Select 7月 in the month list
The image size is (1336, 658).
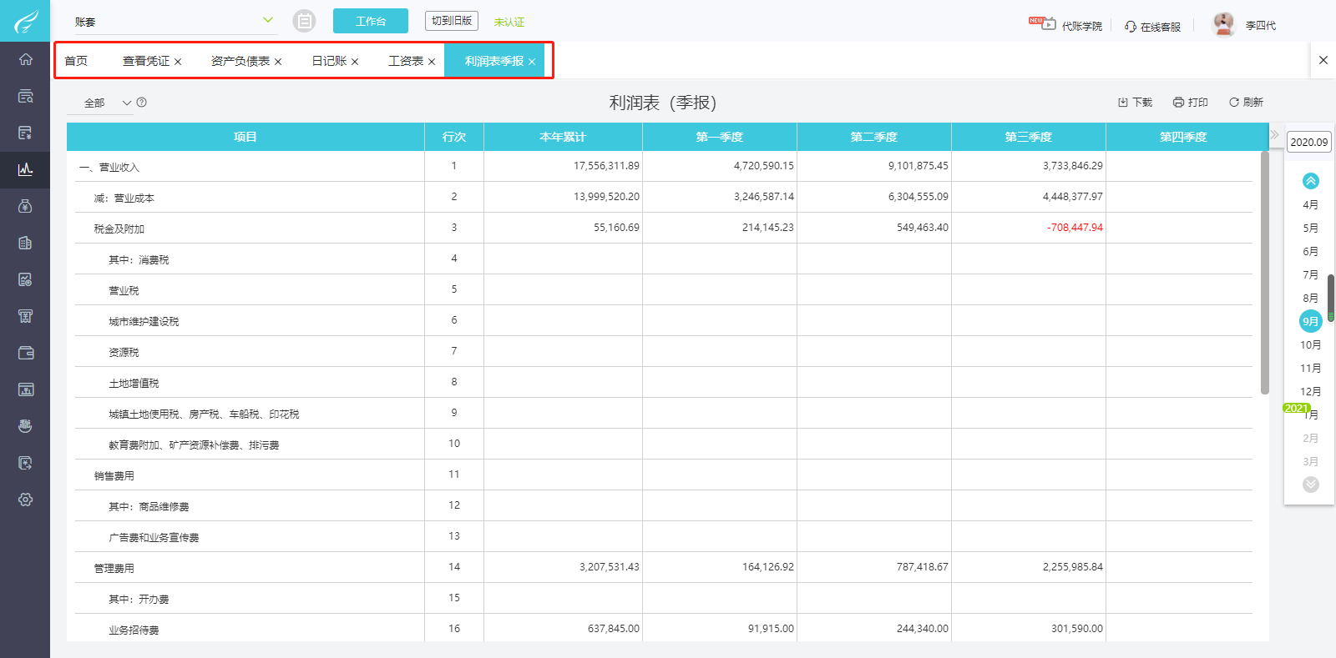[1311, 274]
